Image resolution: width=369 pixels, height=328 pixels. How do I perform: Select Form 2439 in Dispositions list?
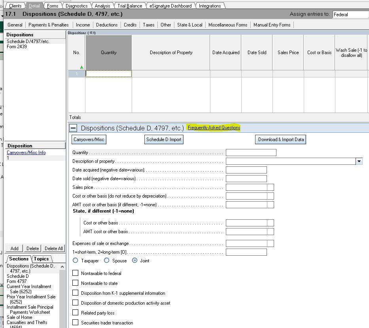[17, 47]
